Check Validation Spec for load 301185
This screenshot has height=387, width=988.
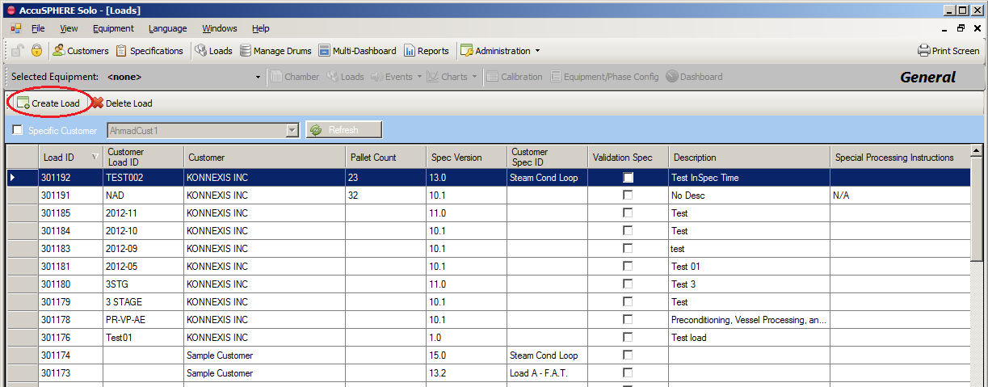(628, 213)
